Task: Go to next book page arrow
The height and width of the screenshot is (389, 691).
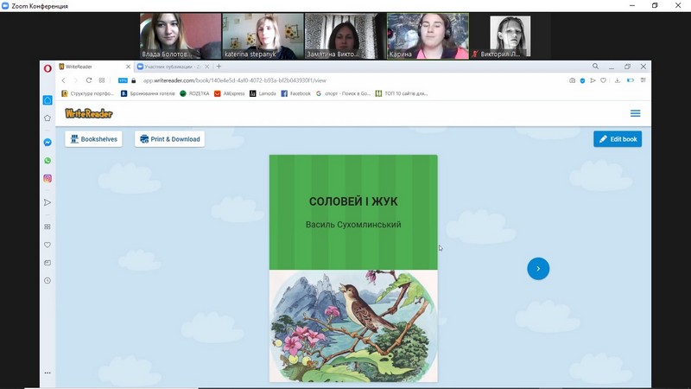Action: (x=538, y=269)
